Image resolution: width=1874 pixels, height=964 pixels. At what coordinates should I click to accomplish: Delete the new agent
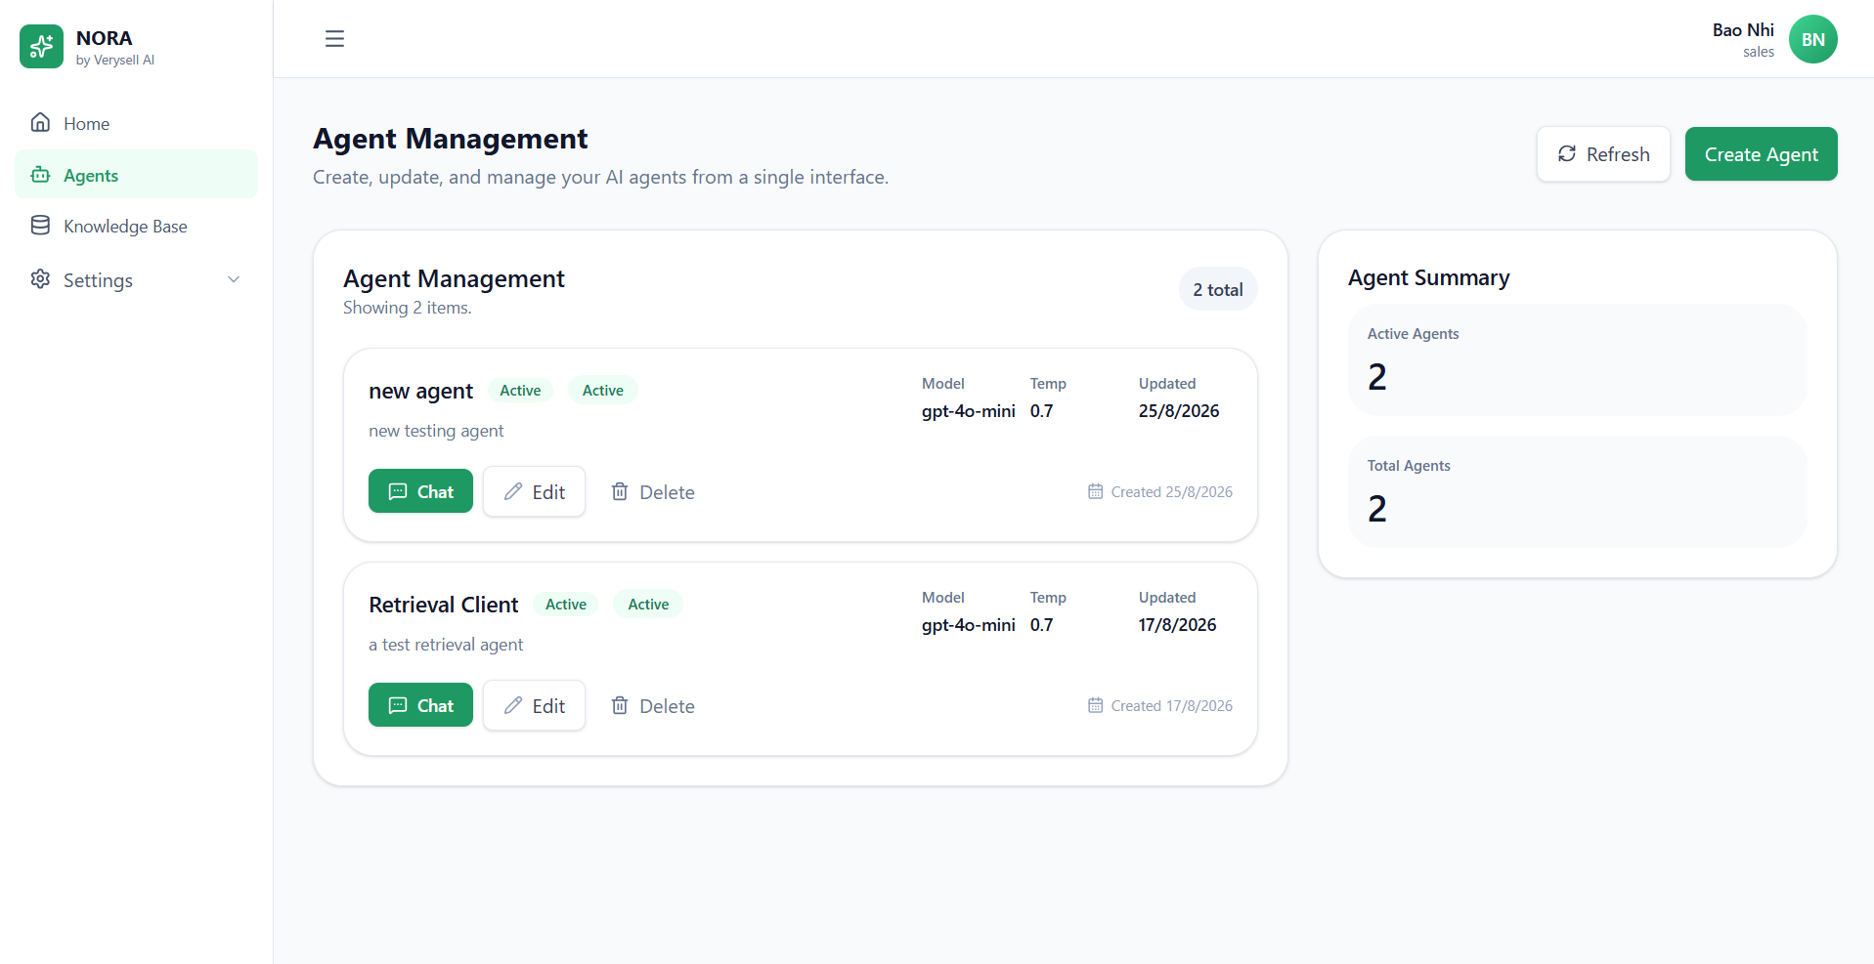(652, 491)
